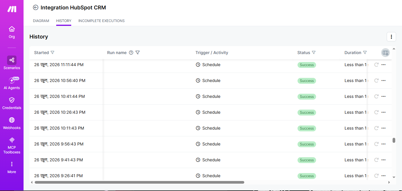
Task: Open Credentials in the sidebar
Action: point(12,103)
